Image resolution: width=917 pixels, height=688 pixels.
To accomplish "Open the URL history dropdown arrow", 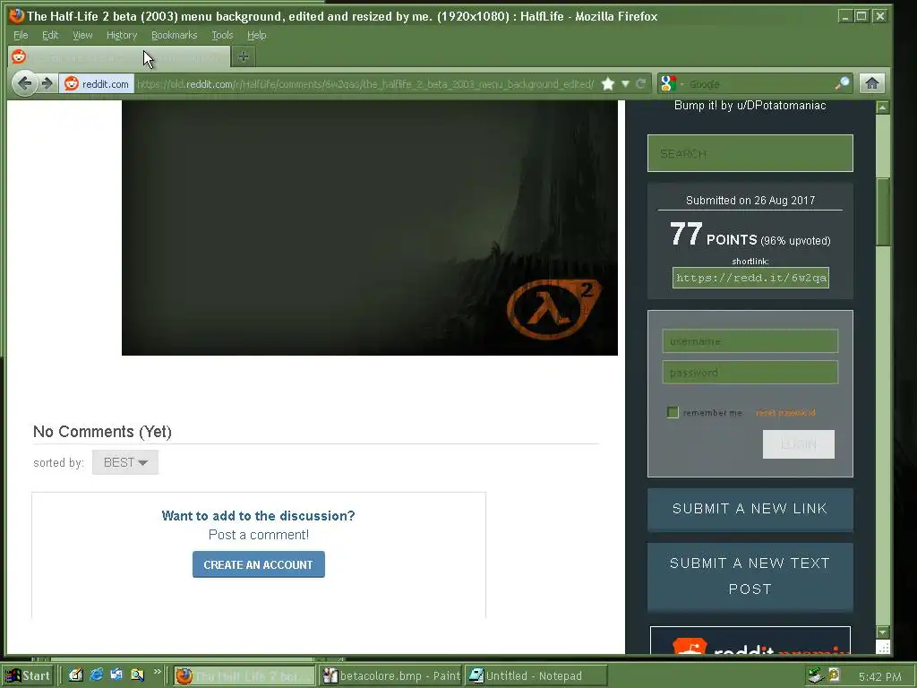I will click(x=624, y=83).
